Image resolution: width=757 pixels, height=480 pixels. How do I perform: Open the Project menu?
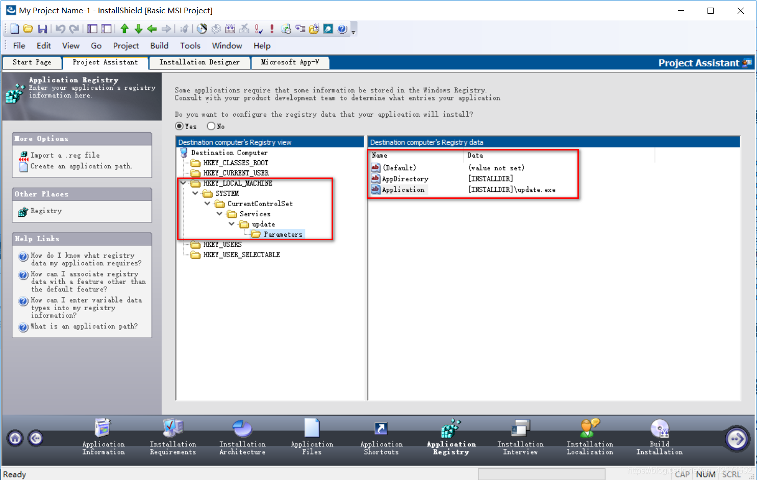[126, 45]
